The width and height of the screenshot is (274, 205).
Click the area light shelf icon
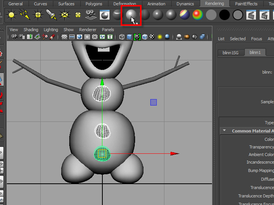coord(65,15)
